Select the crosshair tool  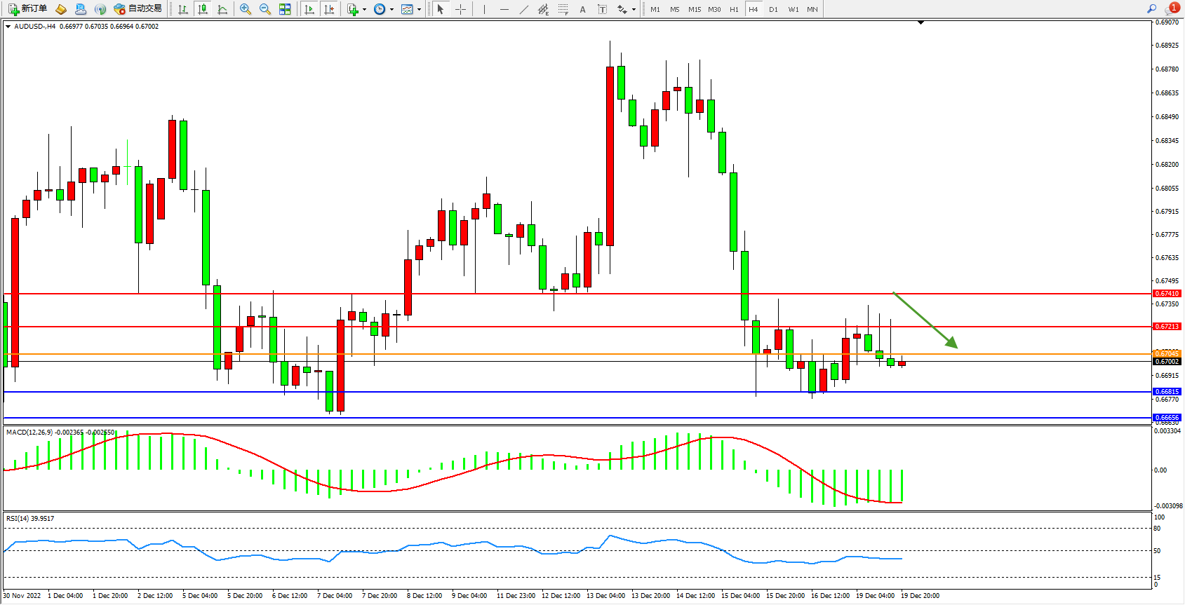click(460, 9)
